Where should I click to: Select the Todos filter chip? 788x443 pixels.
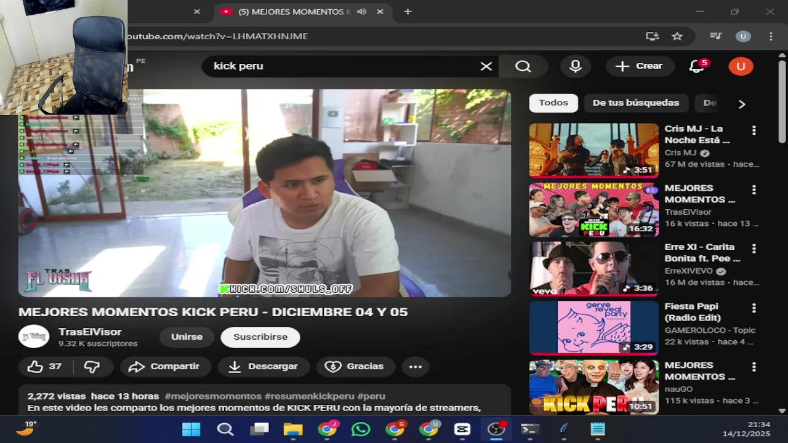coord(553,103)
